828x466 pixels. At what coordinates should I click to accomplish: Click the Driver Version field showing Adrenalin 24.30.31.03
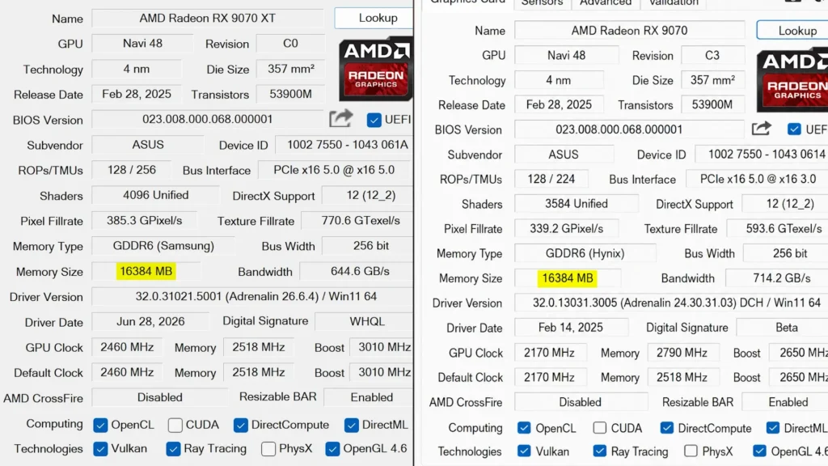pos(671,303)
